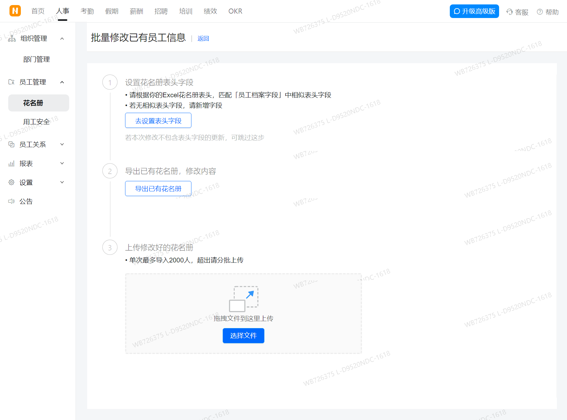Click the 导出已有花名册 button
Screen dimensions: 567x420
pyautogui.click(x=158, y=188)
